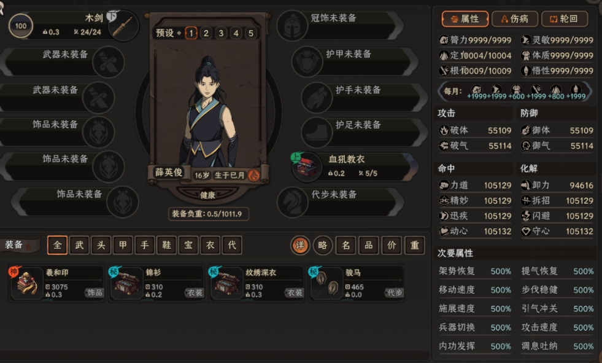Viewport: 602px width, 363px height.
Task: Sort equipment by weight 重
Action: 415,245
